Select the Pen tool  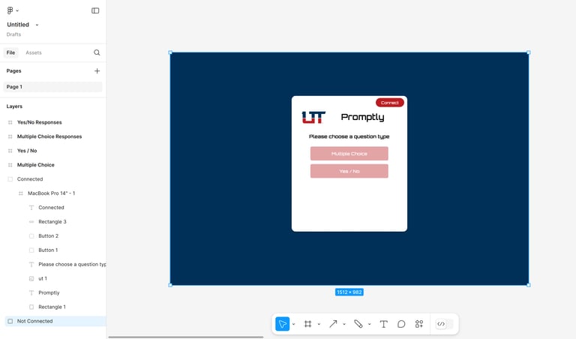coord(358,324)
